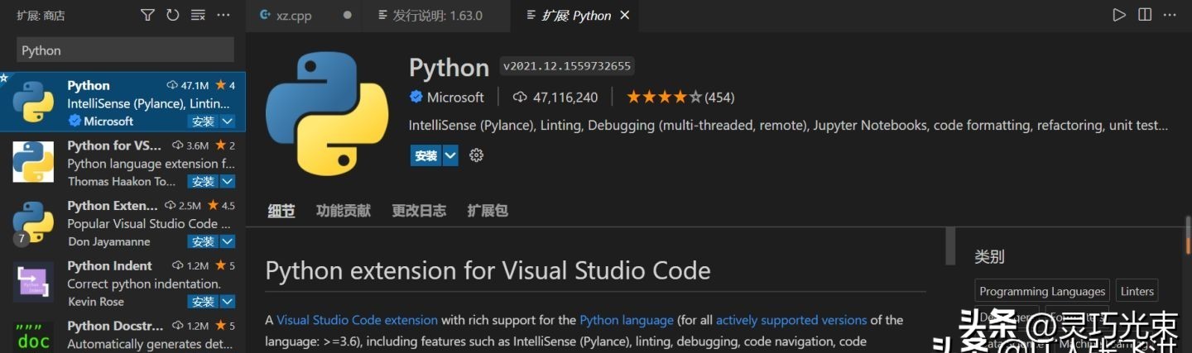This screenshot has height=353, width=1192.
Task: Expand install options for Python Extension Pack
Action: [228, 242]
